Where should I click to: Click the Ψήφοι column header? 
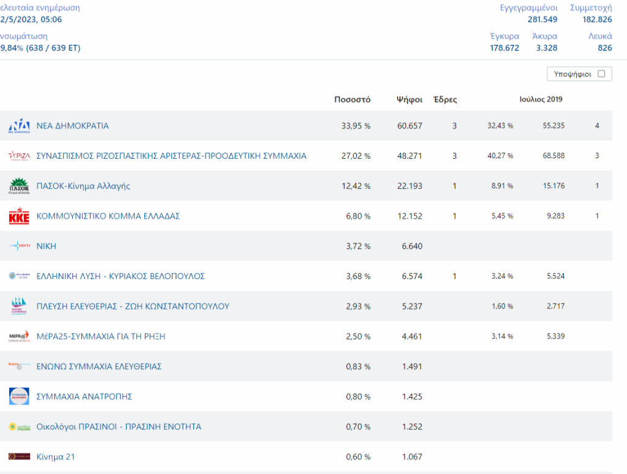click(x=410, y=99)
